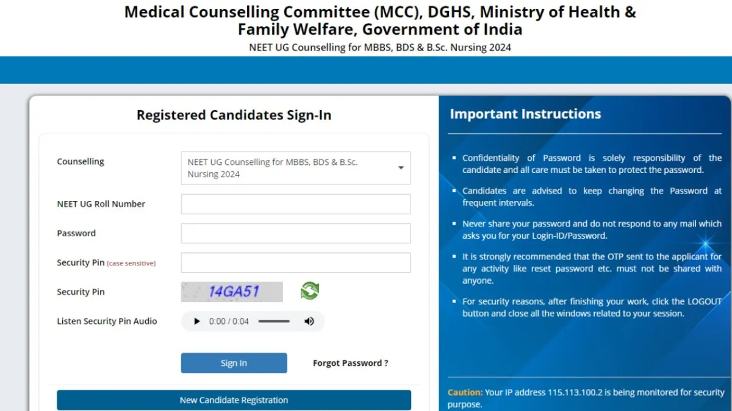Click the Listen Security Pin Audio label

(x=107, y=321)
